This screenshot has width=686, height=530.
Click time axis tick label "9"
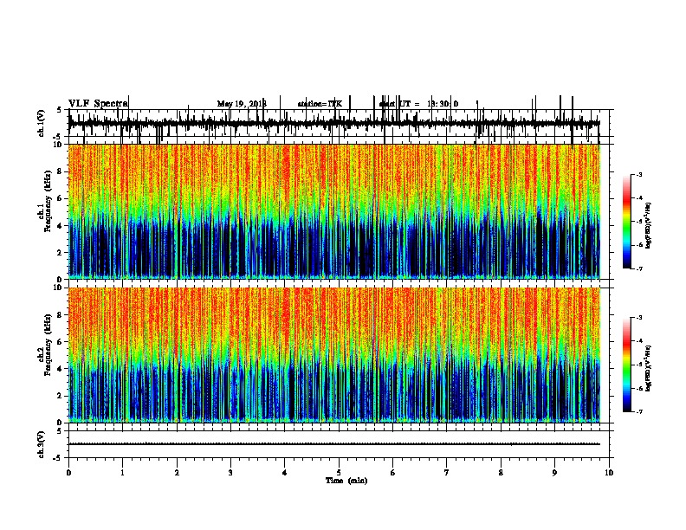(x=554, y=473)
